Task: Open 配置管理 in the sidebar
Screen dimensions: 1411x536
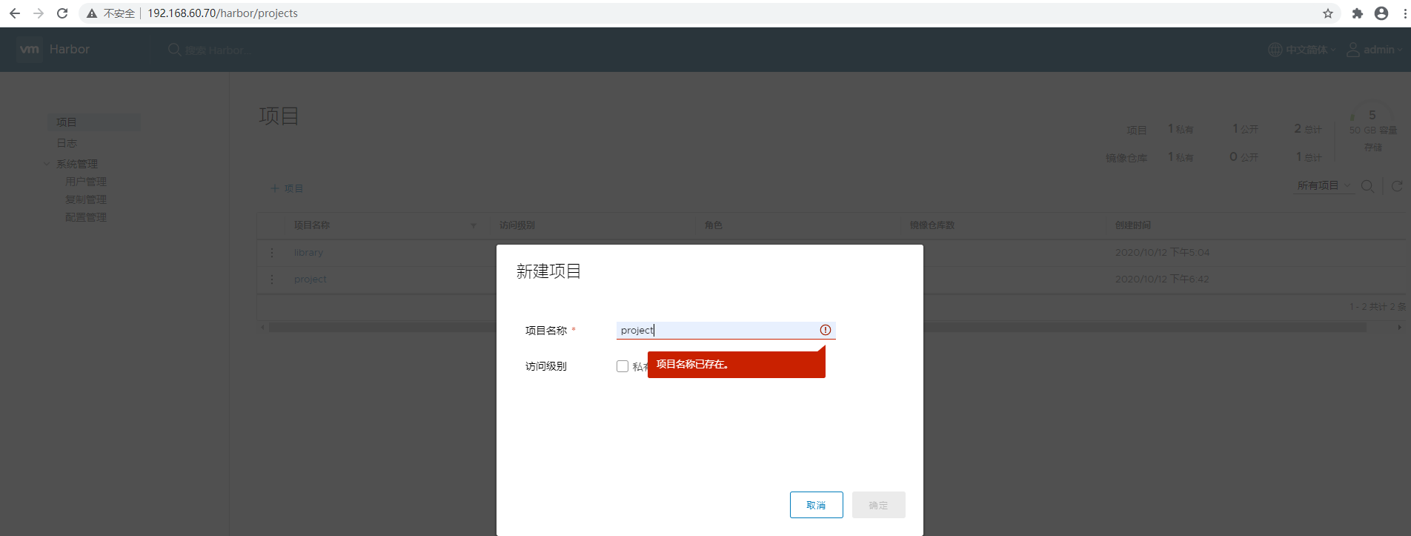Action: [86, 217]
